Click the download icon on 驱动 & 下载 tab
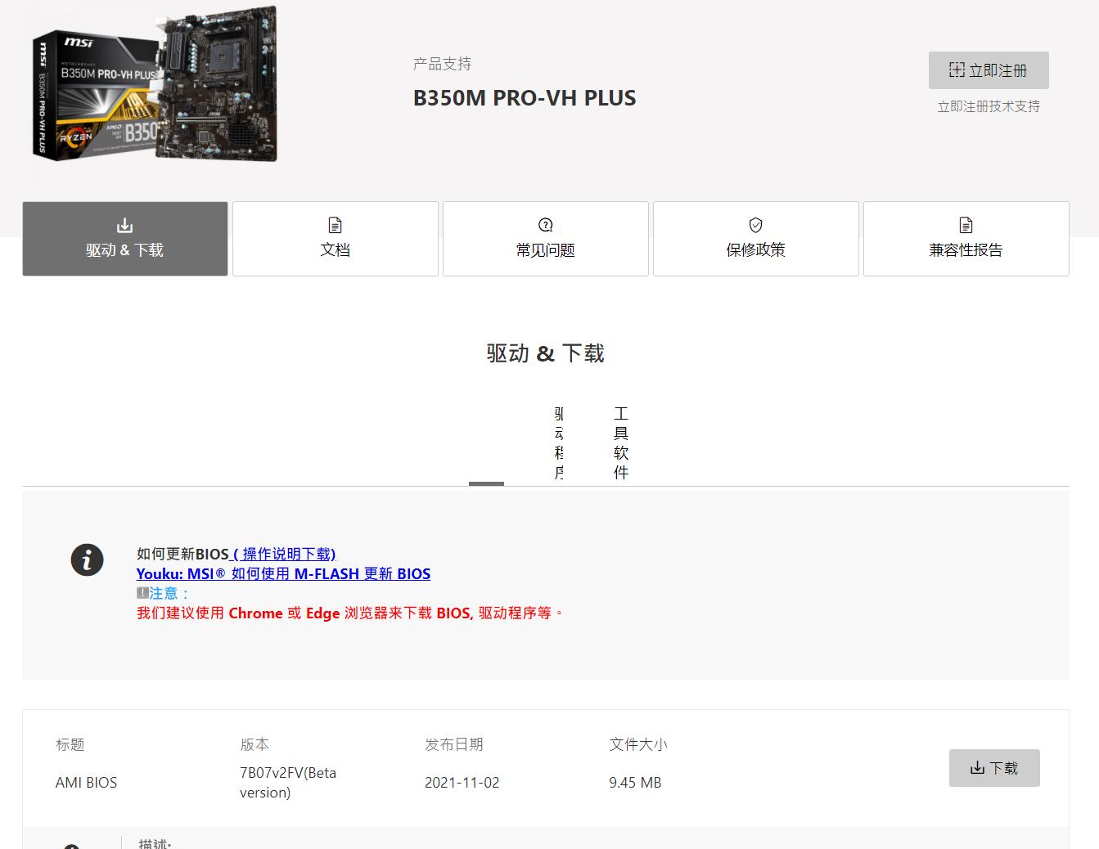 124,224
